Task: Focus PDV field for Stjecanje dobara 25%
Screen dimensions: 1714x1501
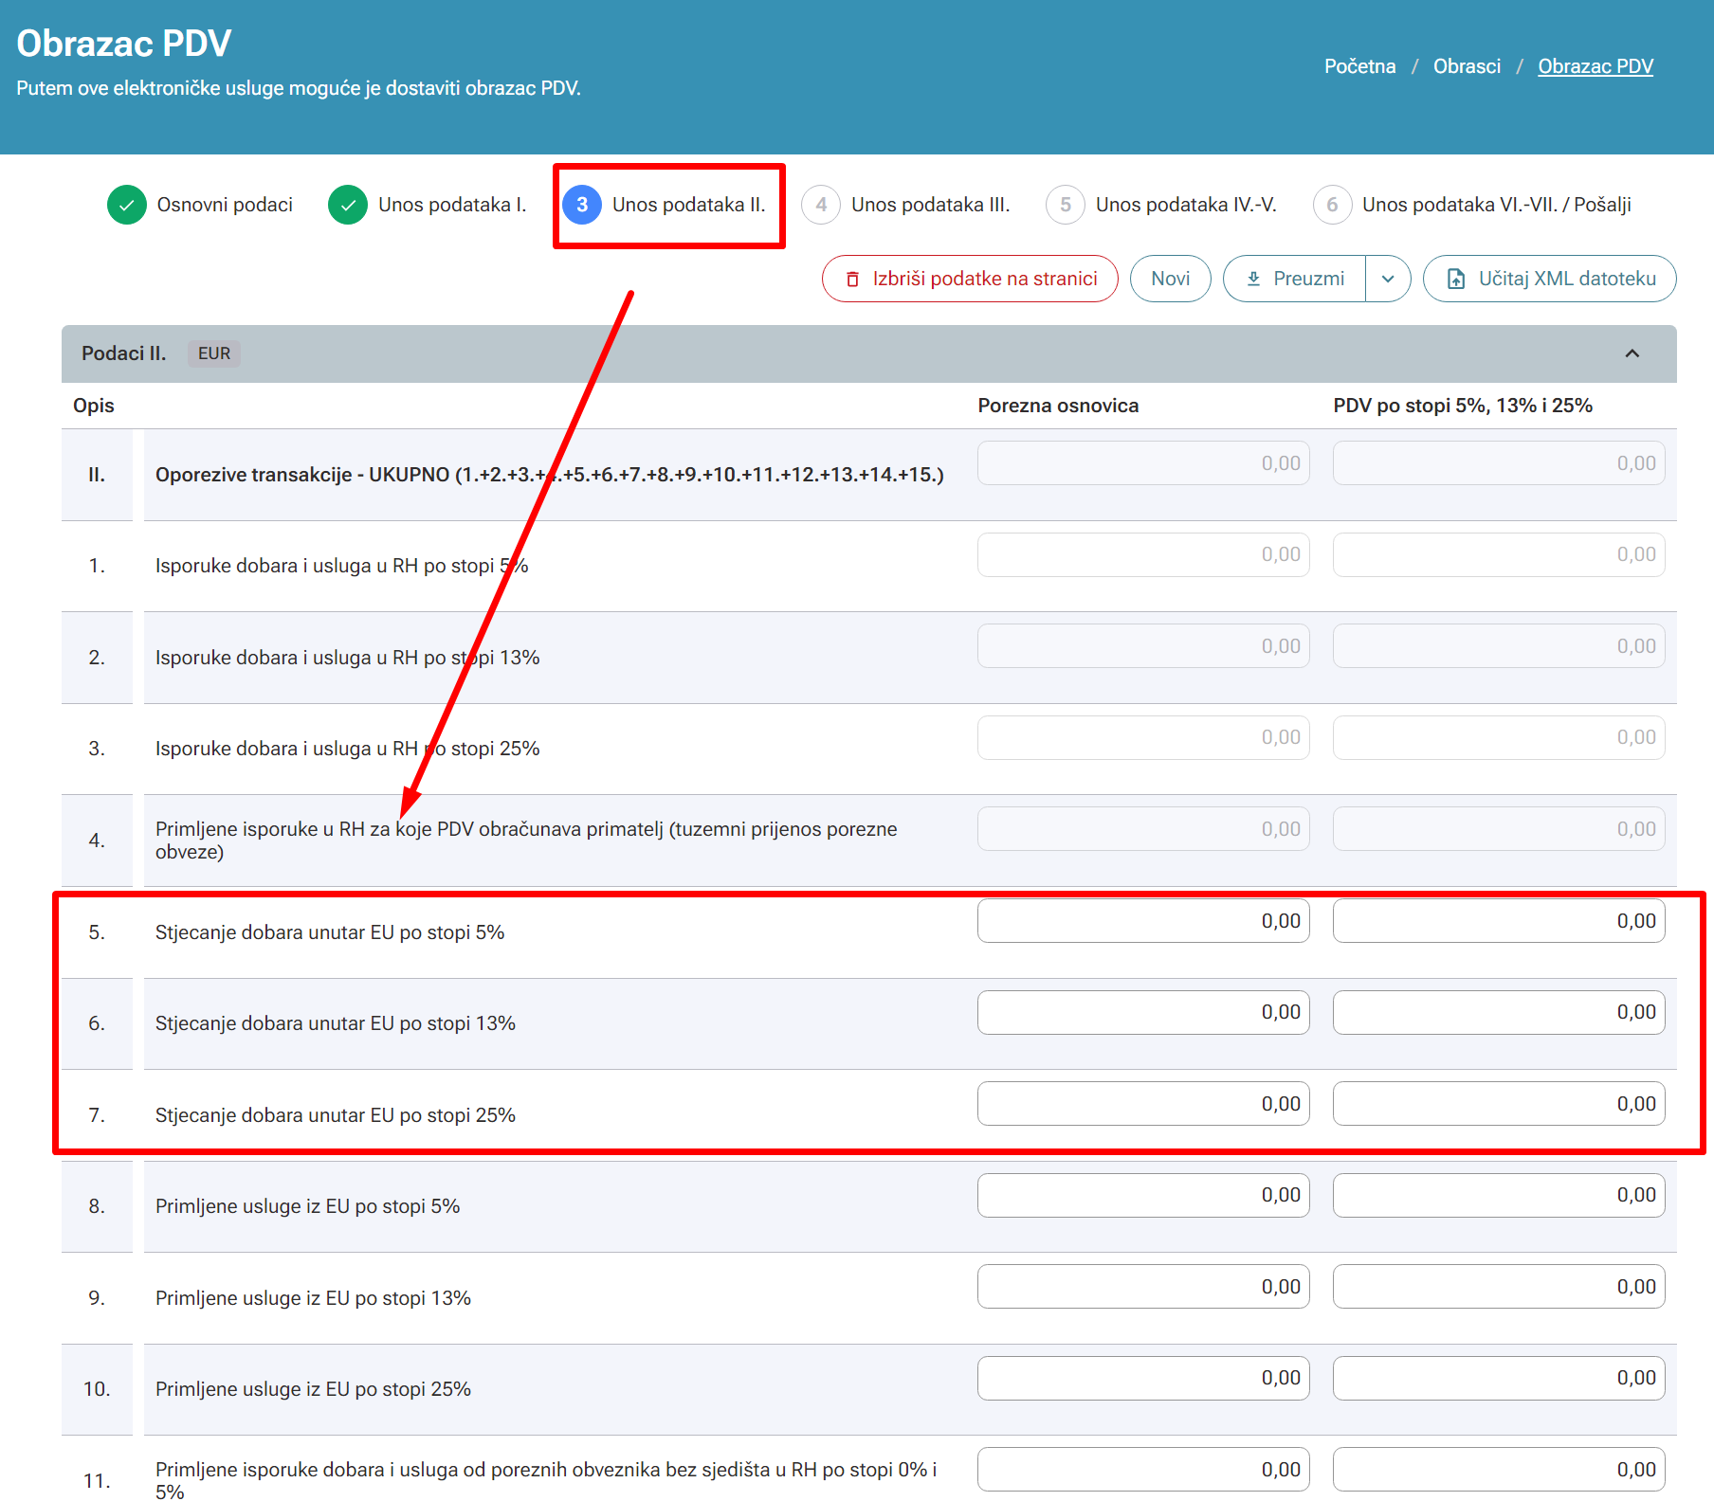Action: click(x=1499, y=1104)
